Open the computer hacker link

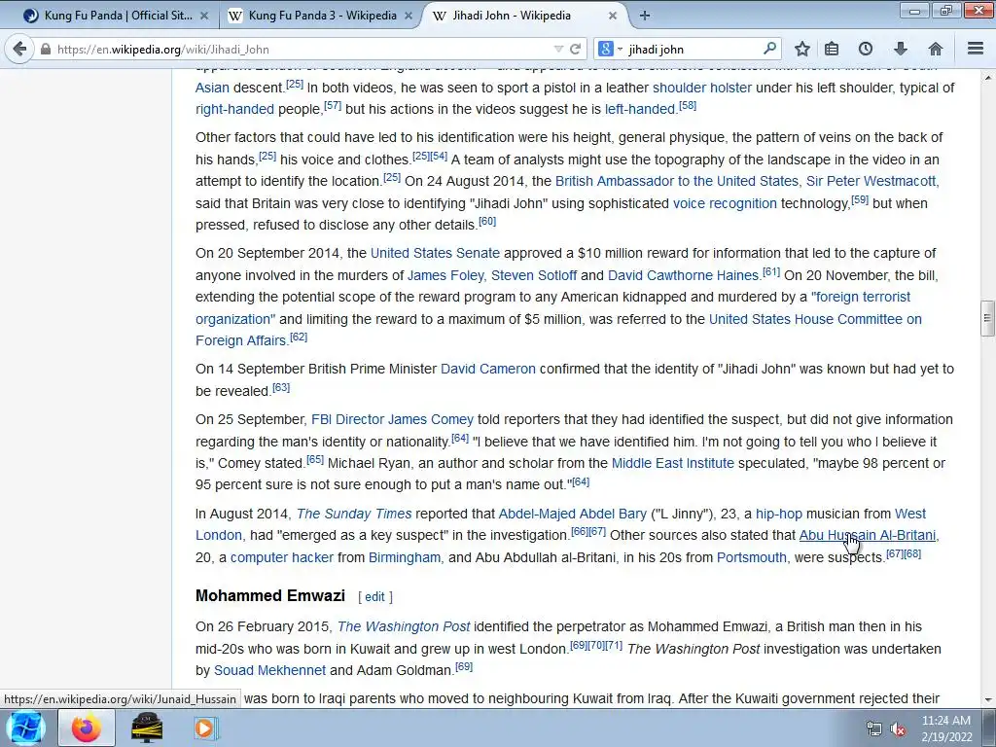tap(281, 557)
